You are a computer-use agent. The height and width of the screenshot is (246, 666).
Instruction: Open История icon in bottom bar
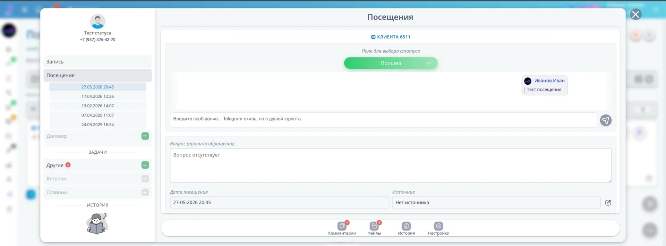[406, 226]
